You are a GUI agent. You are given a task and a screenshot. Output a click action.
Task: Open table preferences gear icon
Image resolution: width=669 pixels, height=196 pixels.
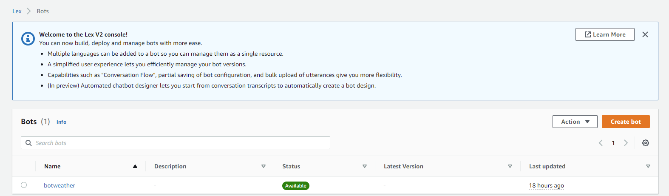pyautogui.click(x=645, y=143)
